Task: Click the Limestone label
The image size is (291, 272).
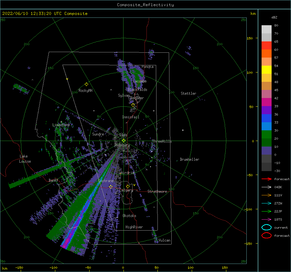Action: pos(61,125)
